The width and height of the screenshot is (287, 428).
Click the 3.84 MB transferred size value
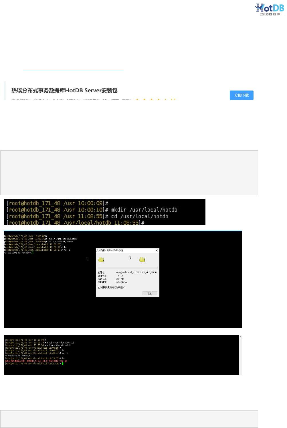coord(120,279)
